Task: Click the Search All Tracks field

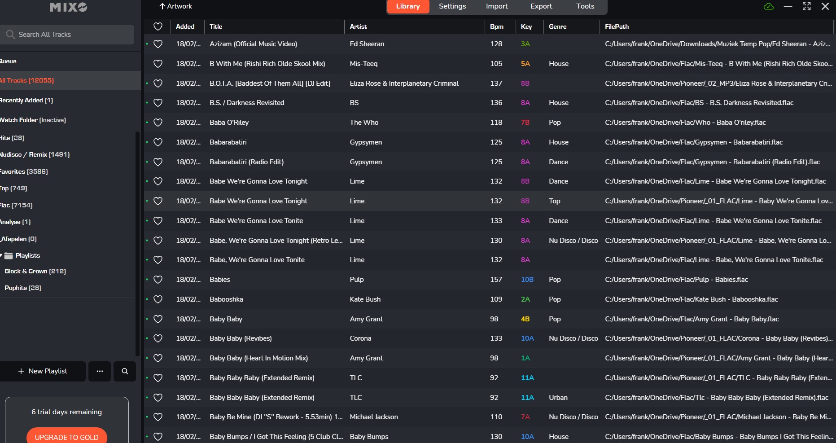Action: tap(67, 35)
